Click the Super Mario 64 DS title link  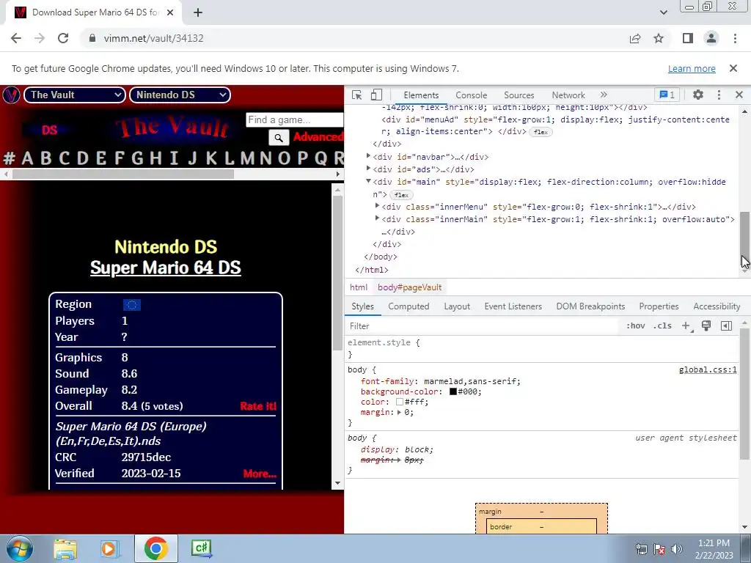pos(165,268)
